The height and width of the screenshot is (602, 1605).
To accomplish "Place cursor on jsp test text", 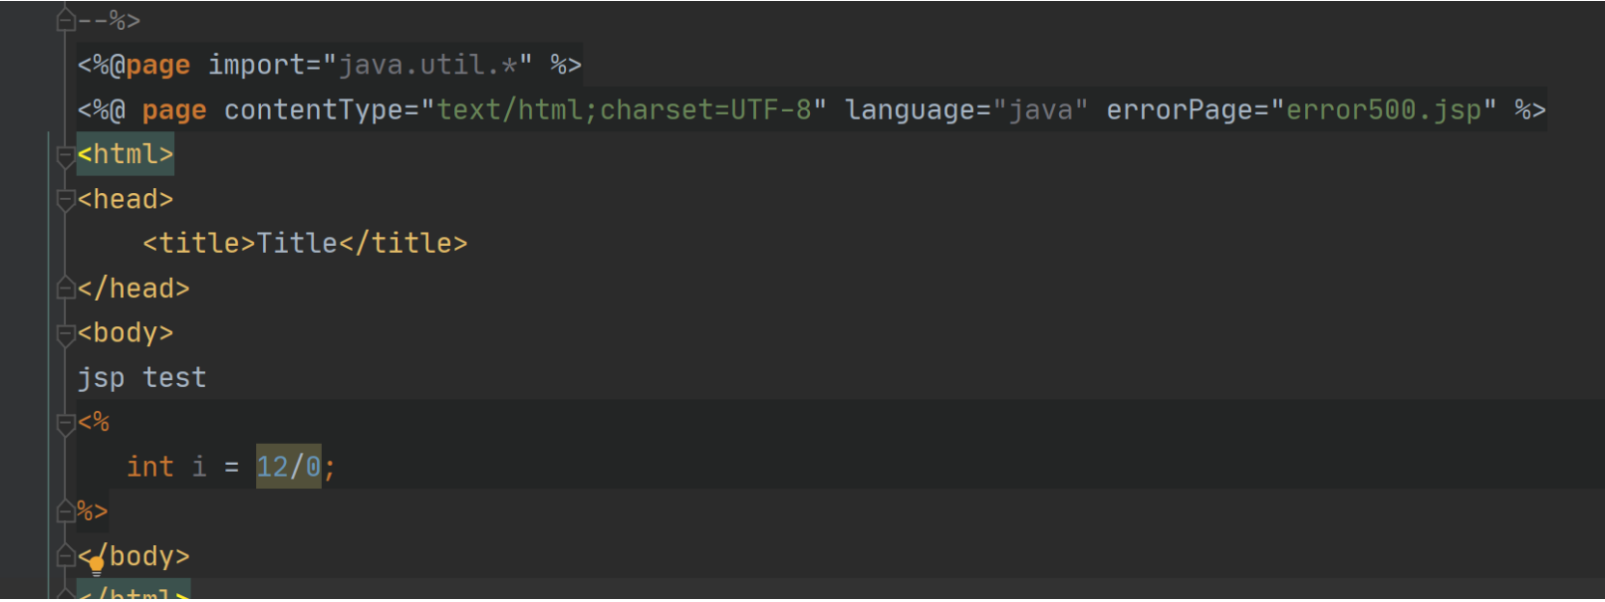I will tap(141, 378).
